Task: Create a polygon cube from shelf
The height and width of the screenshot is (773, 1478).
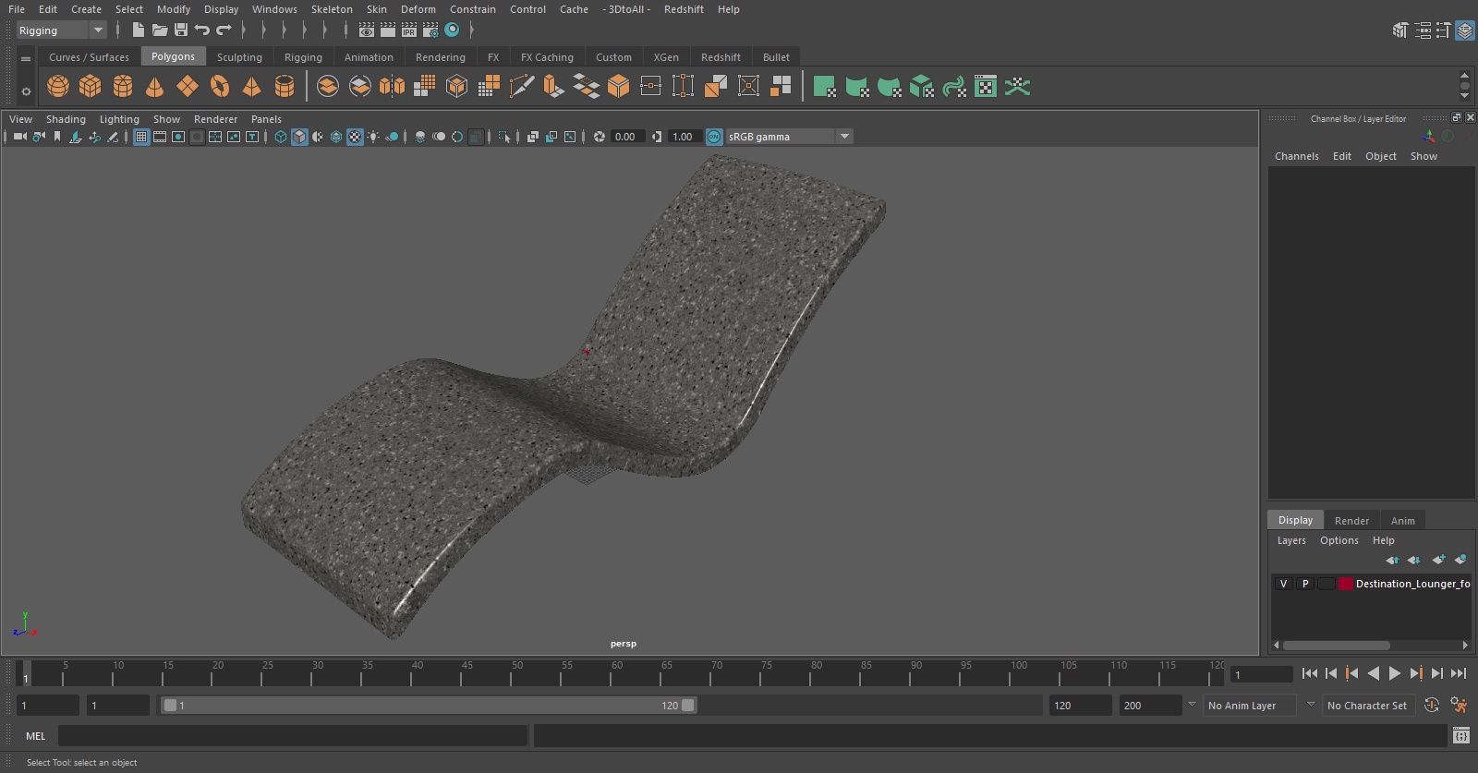Action: click(91, 87)
